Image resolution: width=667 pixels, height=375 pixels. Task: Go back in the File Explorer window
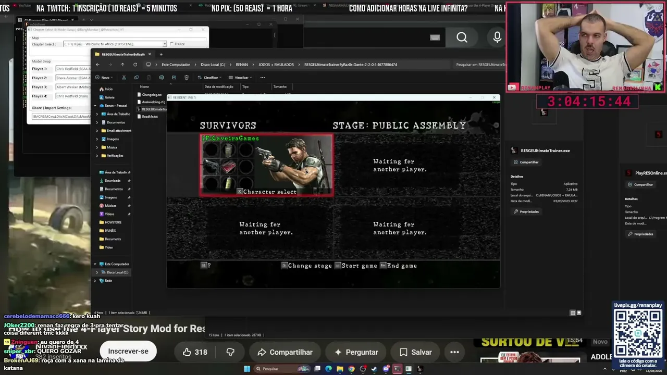(x=97, y=65)
